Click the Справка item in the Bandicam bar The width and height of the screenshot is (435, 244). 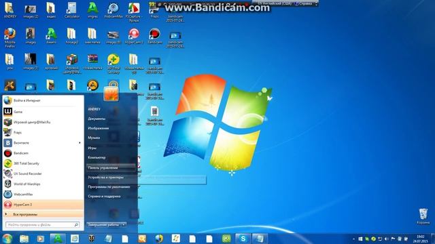[304, 4]
